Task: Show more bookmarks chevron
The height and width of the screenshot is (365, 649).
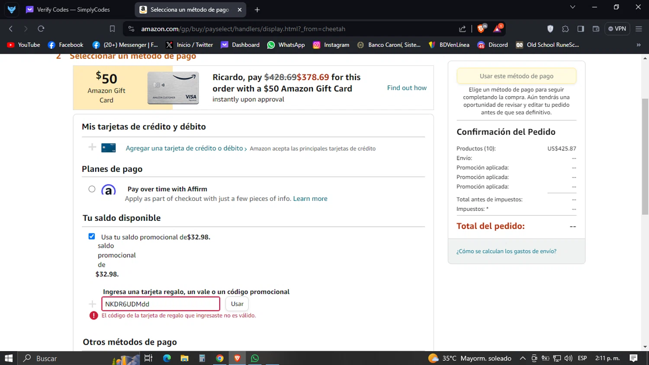Action: pos(639,45)
